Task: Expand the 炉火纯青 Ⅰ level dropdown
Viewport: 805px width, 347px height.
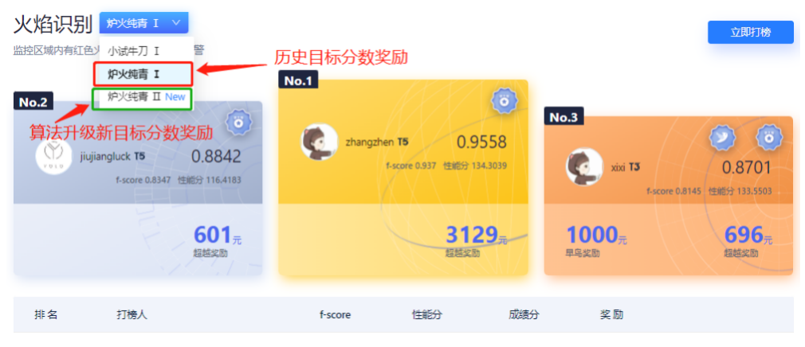Action: (x=143, y=23)
